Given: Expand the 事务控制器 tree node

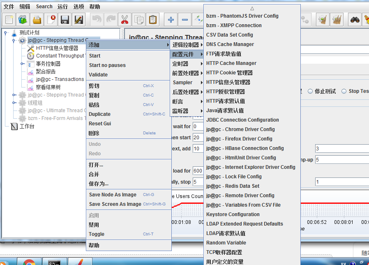Looking at the screenshot, I should [x=22, y=64].
